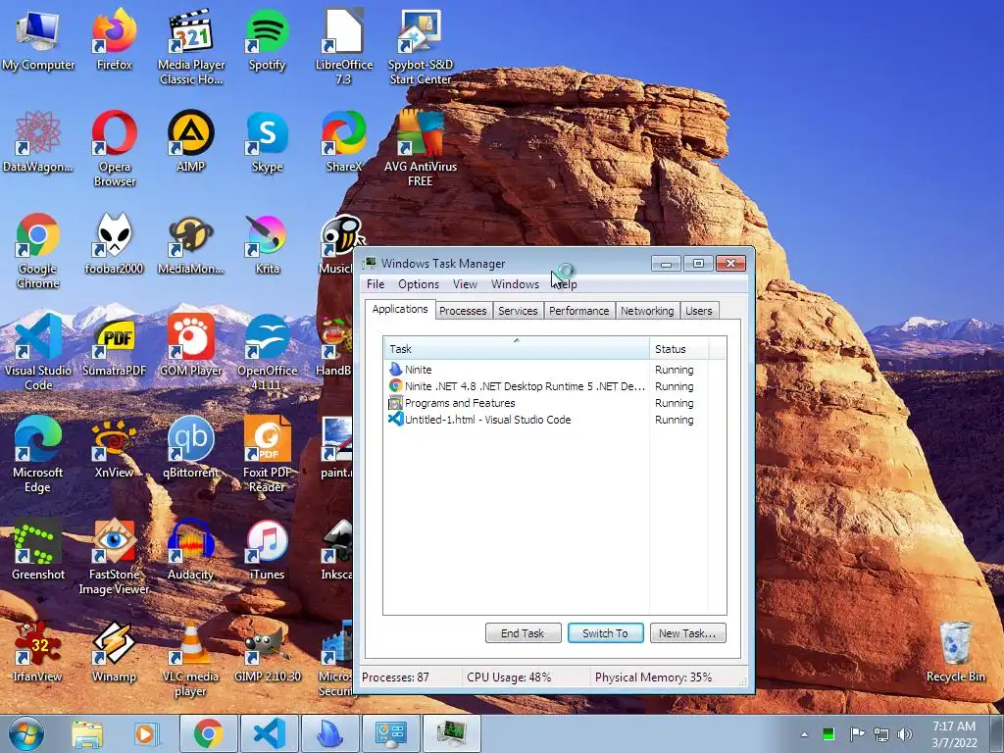Select the foobar2000 desktop icon
This screenshot has width=1004, height=753.
coord(114,244)
